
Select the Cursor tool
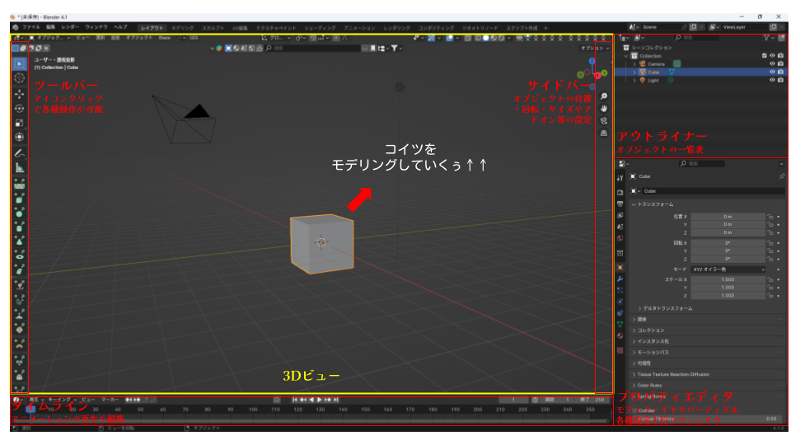click(20, 77)
